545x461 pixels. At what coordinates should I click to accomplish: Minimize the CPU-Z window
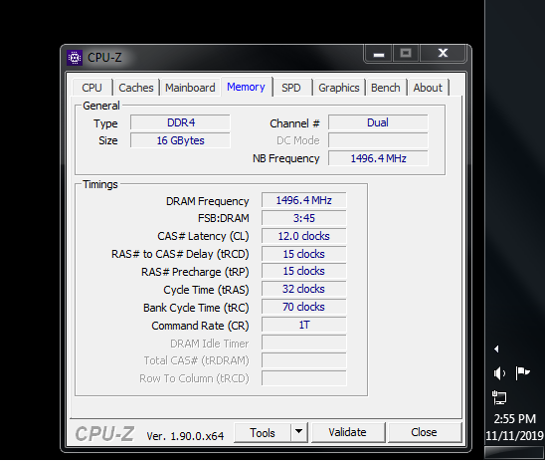pyautogui.click(x=379, y=54)
